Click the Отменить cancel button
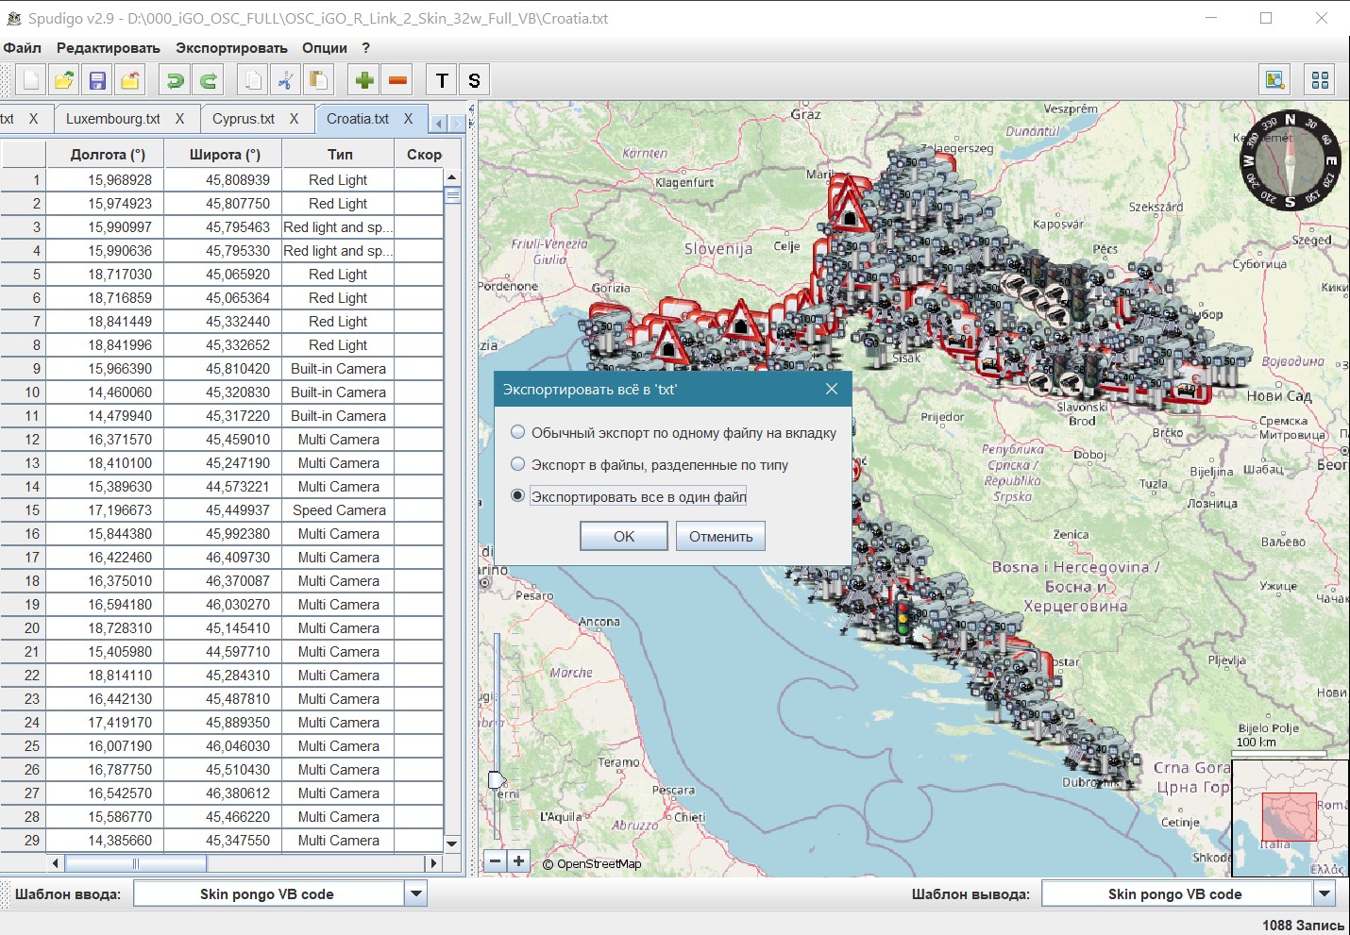1350x935 pixels. 720,536
